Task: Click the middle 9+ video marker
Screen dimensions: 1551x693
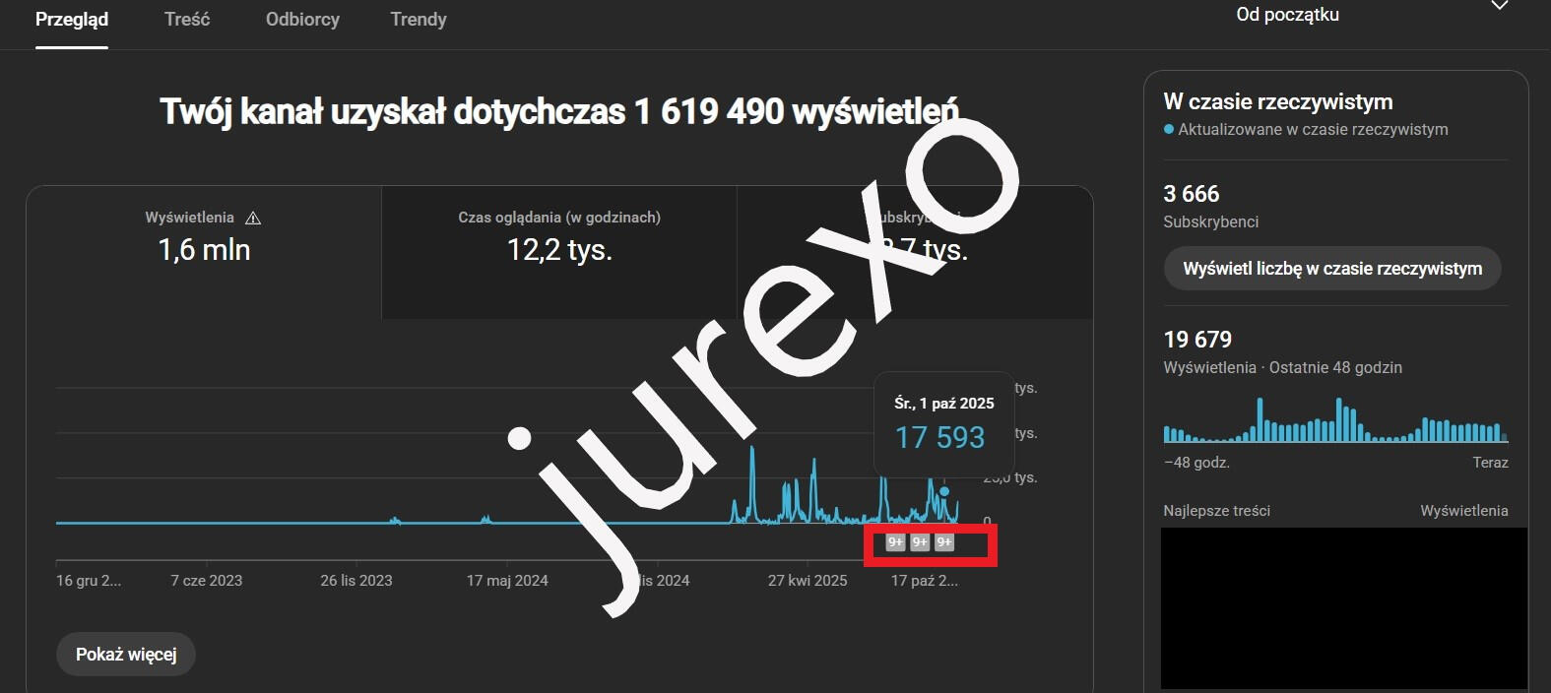Action: 920,542
